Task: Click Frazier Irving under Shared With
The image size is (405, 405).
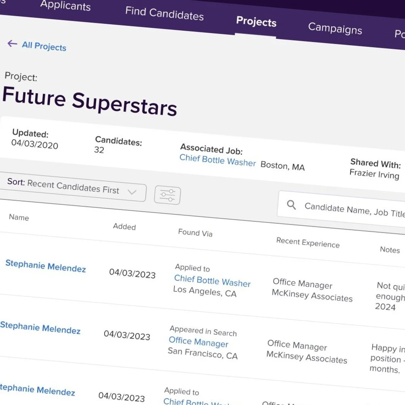Action: coord(374,174)
